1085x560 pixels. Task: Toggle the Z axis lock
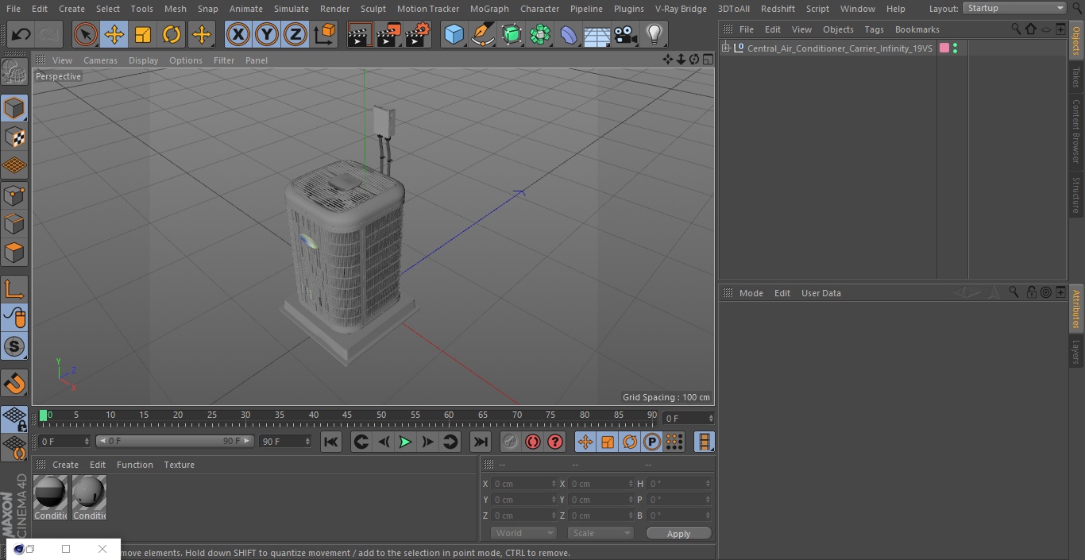295,34
